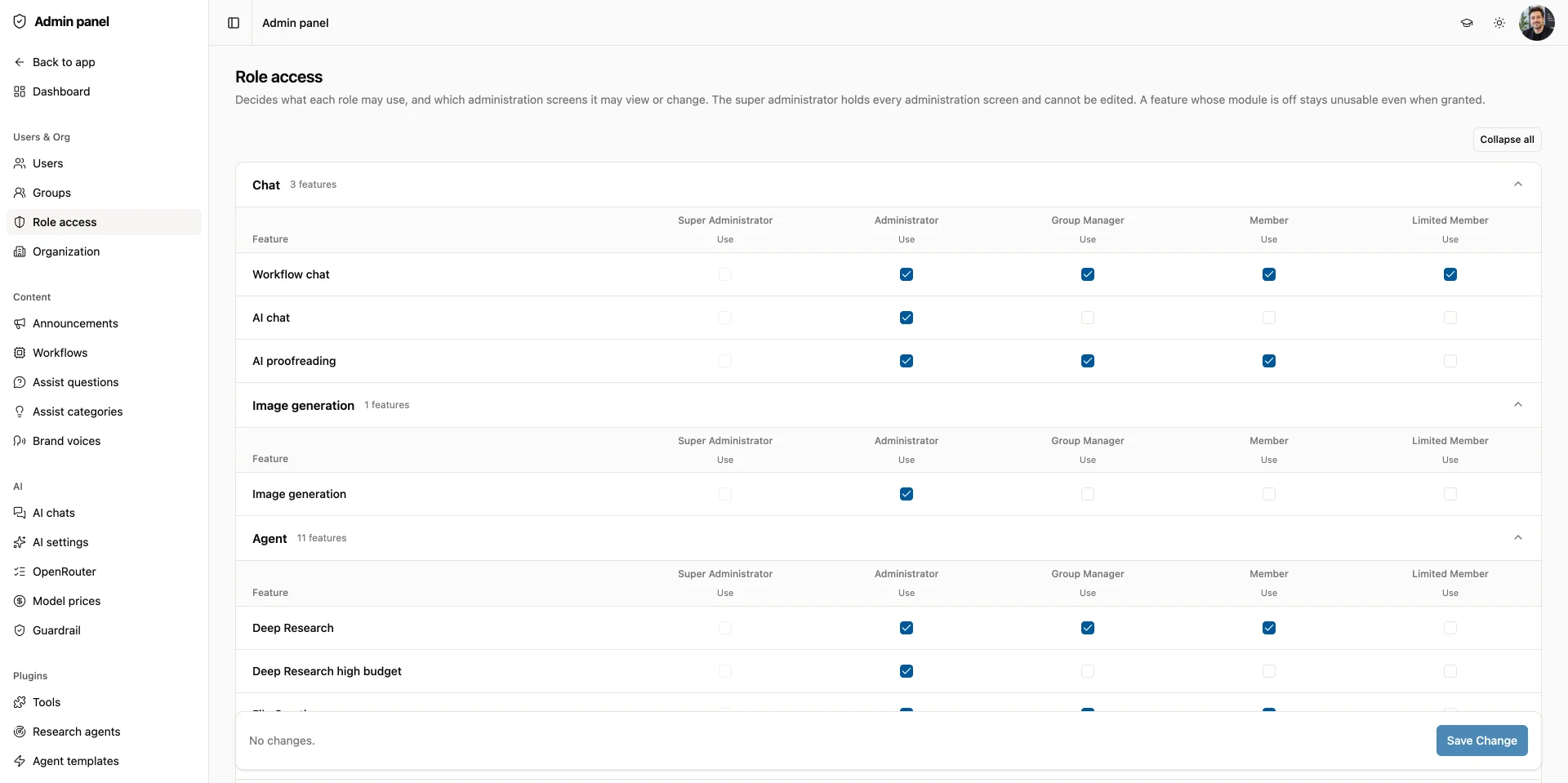Click the Deep Research high budget row label
The height and width of the screenshot is (783, 1568).
point(327,671)
